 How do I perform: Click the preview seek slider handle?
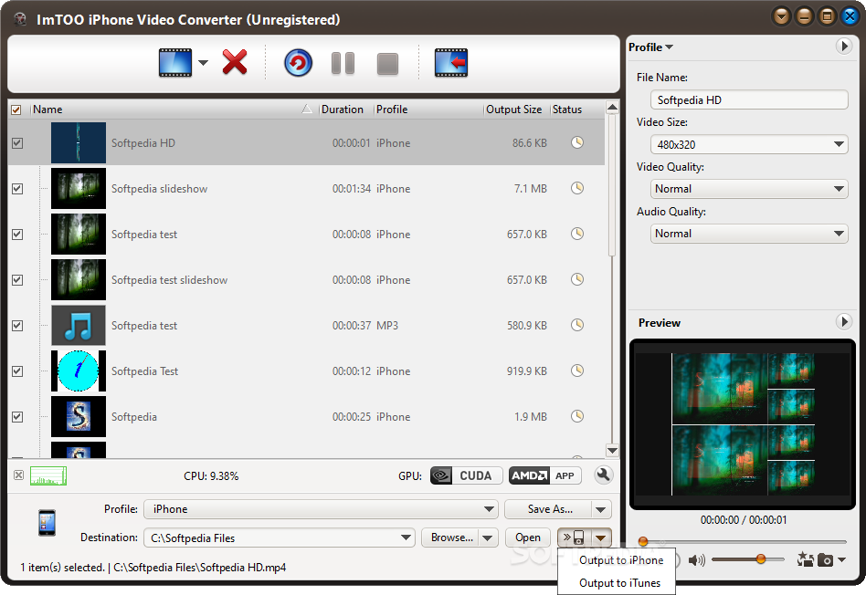click(643, 541)
